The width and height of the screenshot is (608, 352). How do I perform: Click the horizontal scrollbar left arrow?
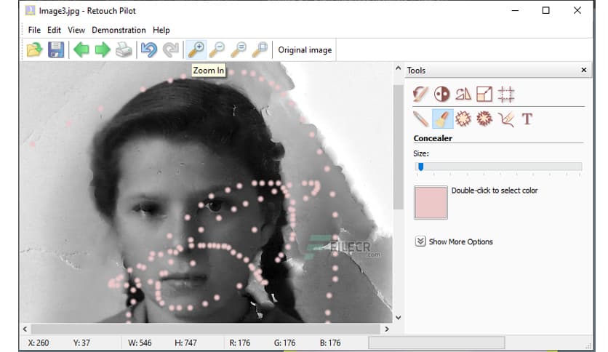(x=25, y=329)
